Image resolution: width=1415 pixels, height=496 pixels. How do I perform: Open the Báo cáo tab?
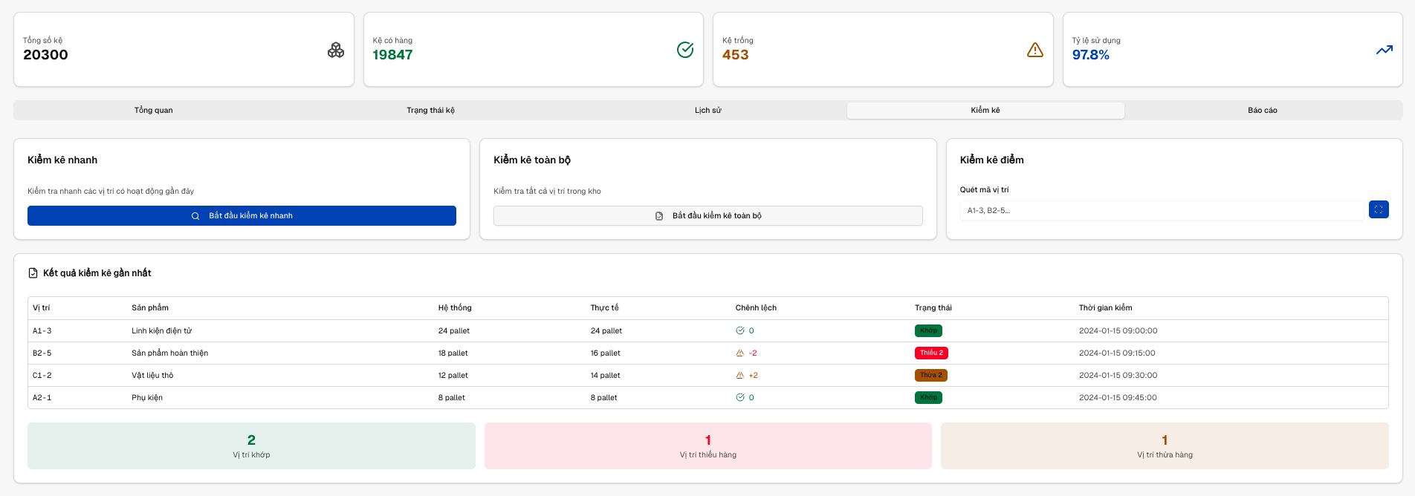click(1262, 111)
